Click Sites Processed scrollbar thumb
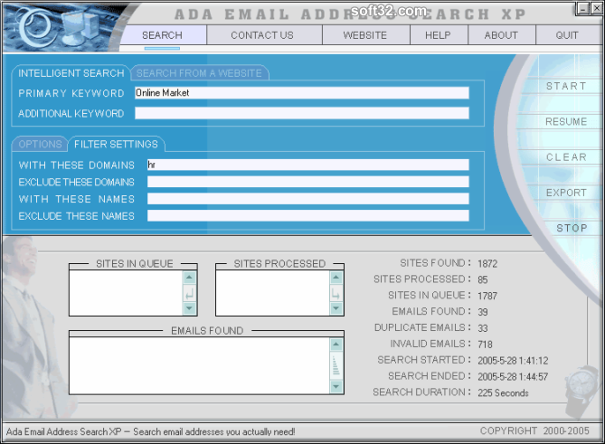 click(x=336, y=295)
